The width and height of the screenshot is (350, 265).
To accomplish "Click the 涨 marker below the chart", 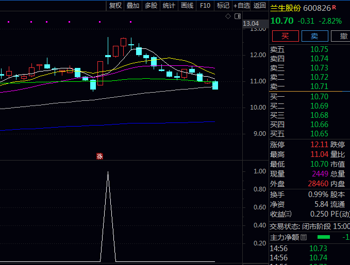I will coord(99,156).
